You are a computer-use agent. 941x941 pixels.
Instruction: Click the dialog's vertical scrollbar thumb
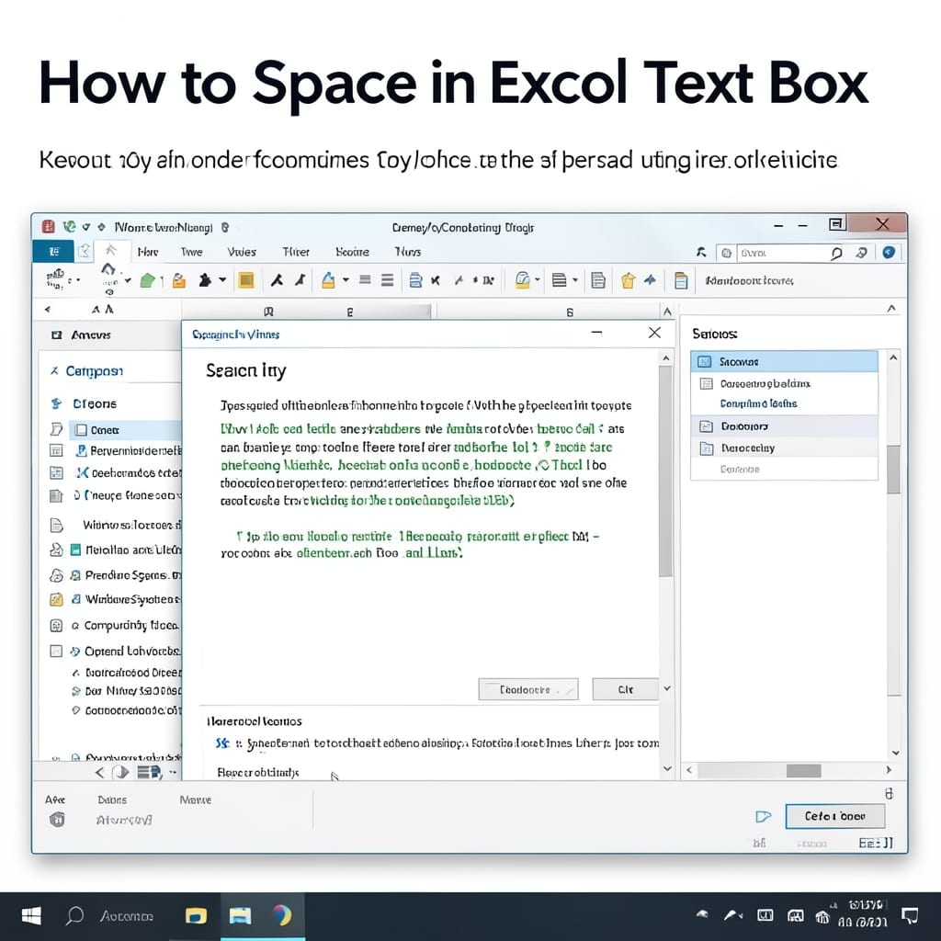tap(665, 471)
